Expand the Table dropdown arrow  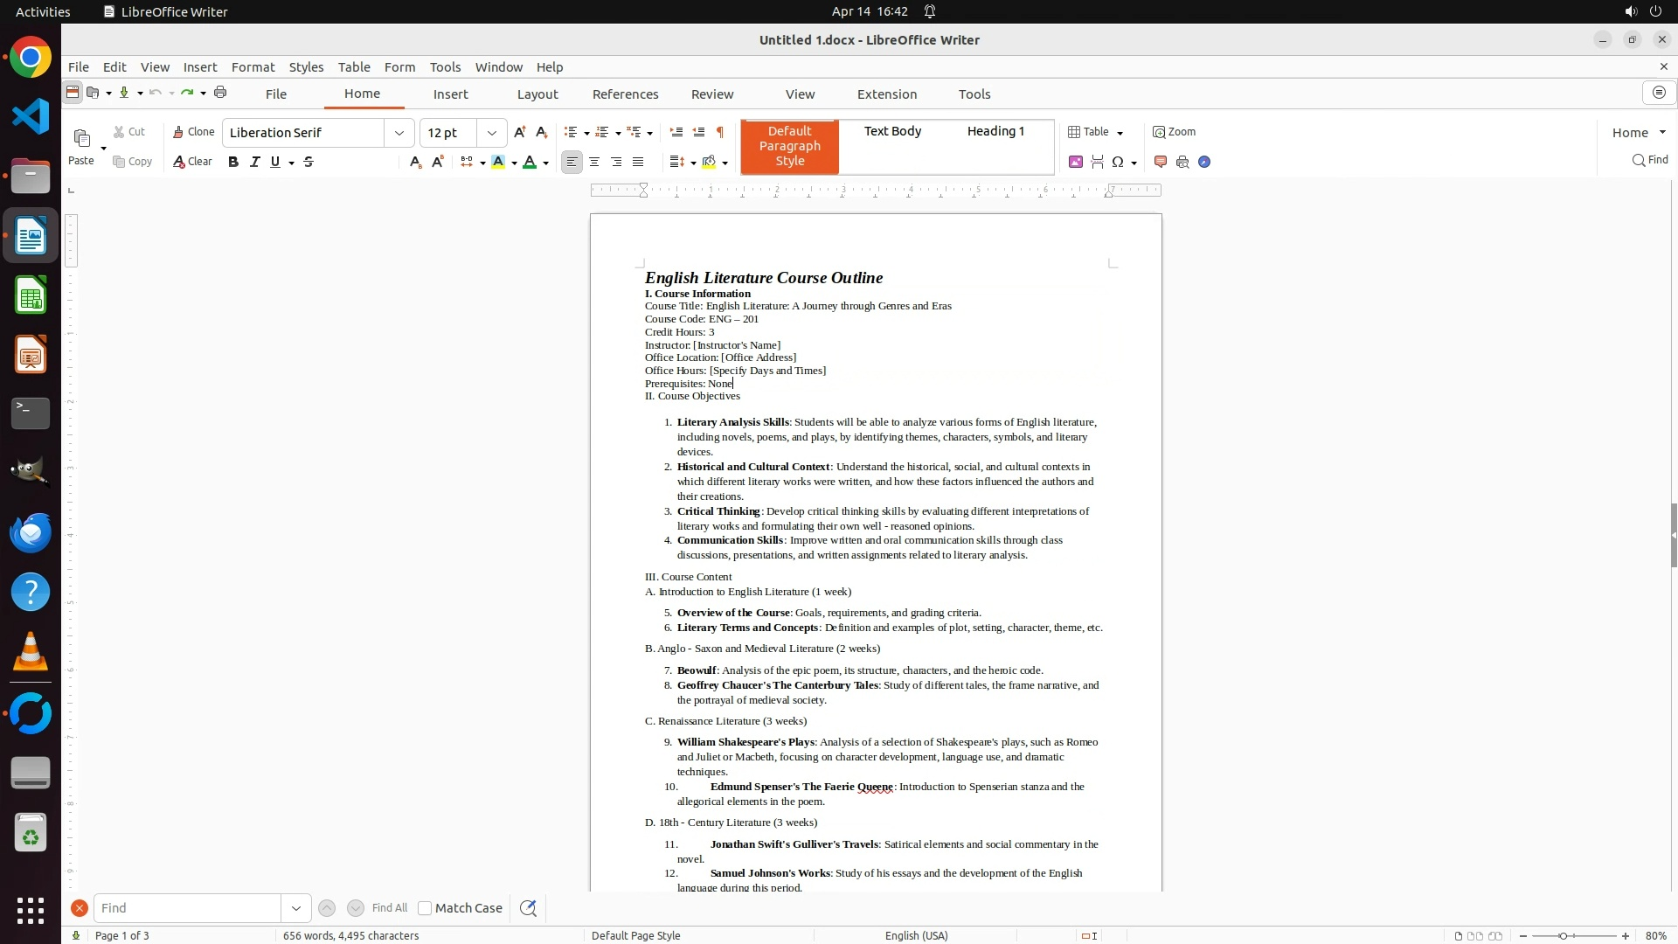coord(1120,133)
